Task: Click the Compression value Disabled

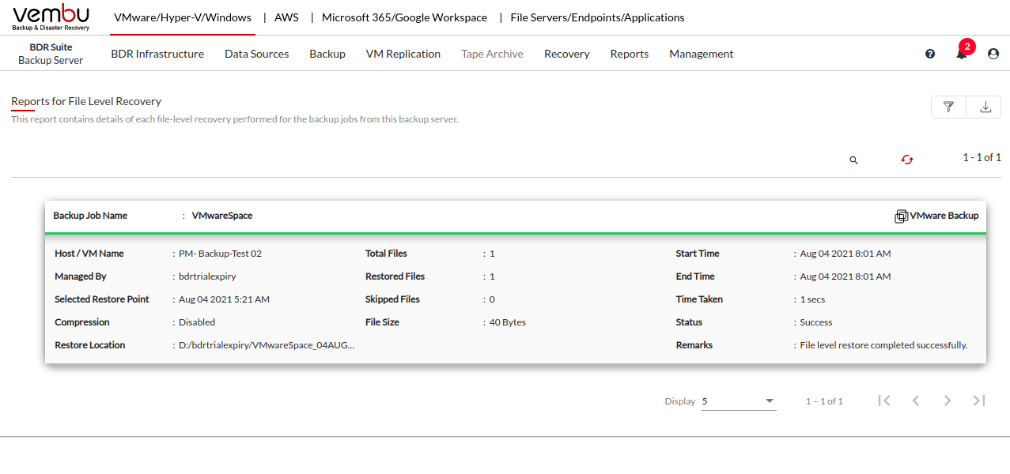Action: tap(197, 322)
